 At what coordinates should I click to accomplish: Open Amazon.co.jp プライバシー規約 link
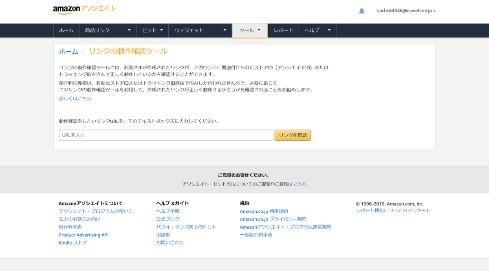point(273,219)
